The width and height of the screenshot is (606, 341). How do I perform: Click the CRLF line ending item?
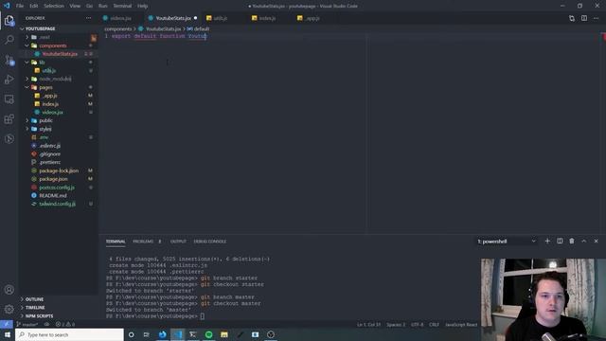pos(434,324)
